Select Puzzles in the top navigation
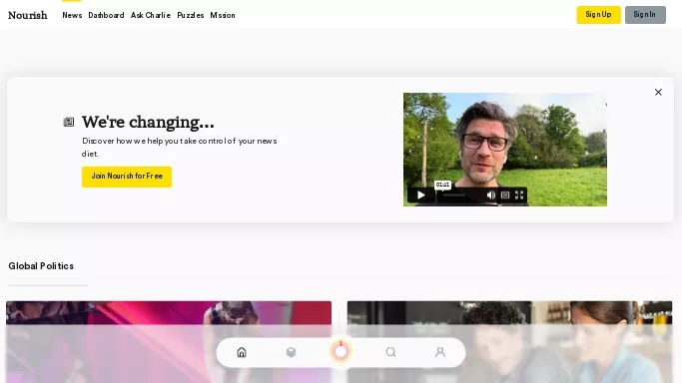This screenshot has width=682, height=383. click(x=191, y=15)
